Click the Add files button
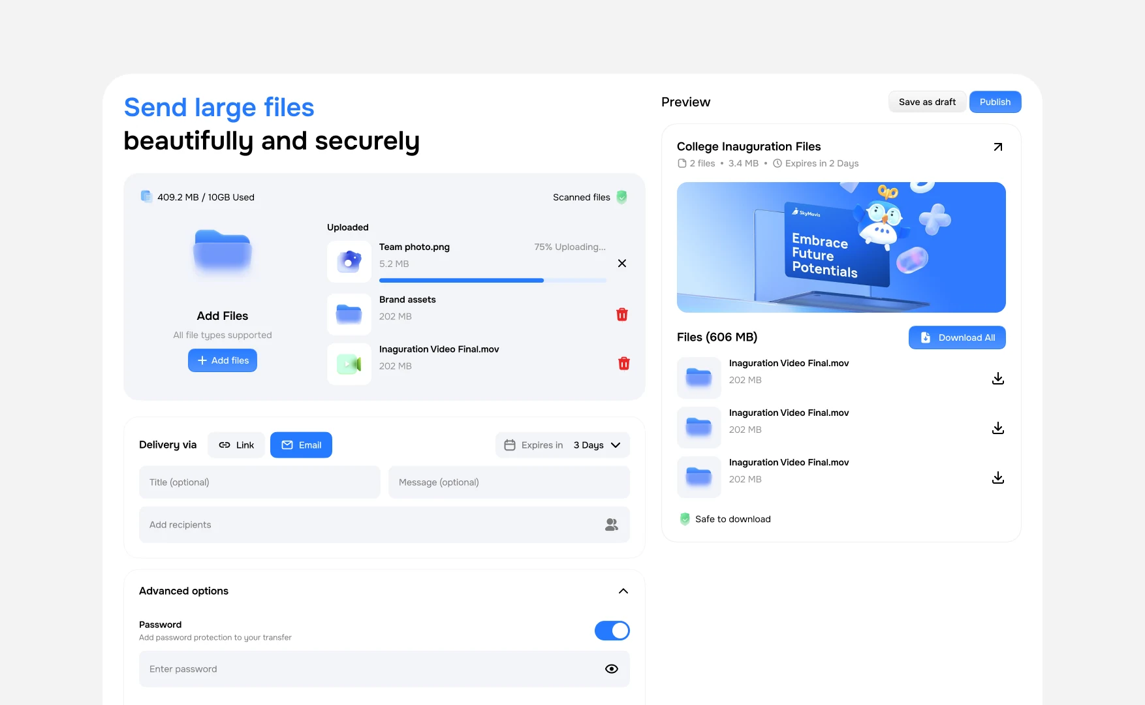Viewport: 1145px width, 705px height. click(223, 360)
